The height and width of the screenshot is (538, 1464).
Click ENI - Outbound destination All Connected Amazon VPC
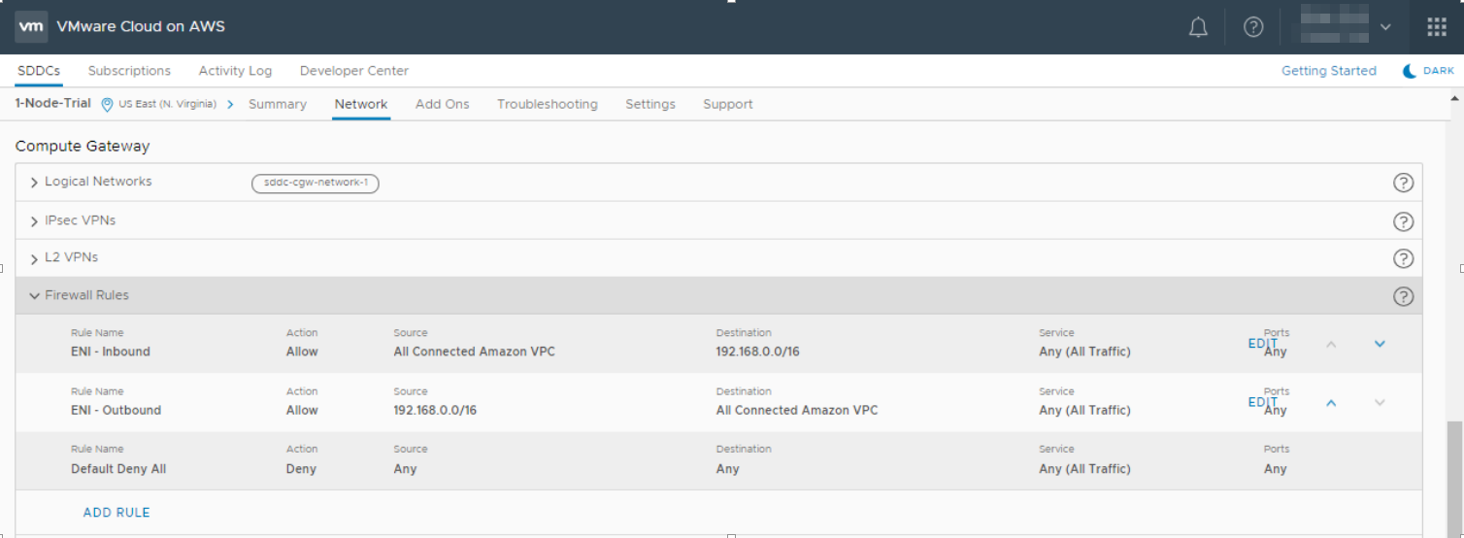(797, 410)
